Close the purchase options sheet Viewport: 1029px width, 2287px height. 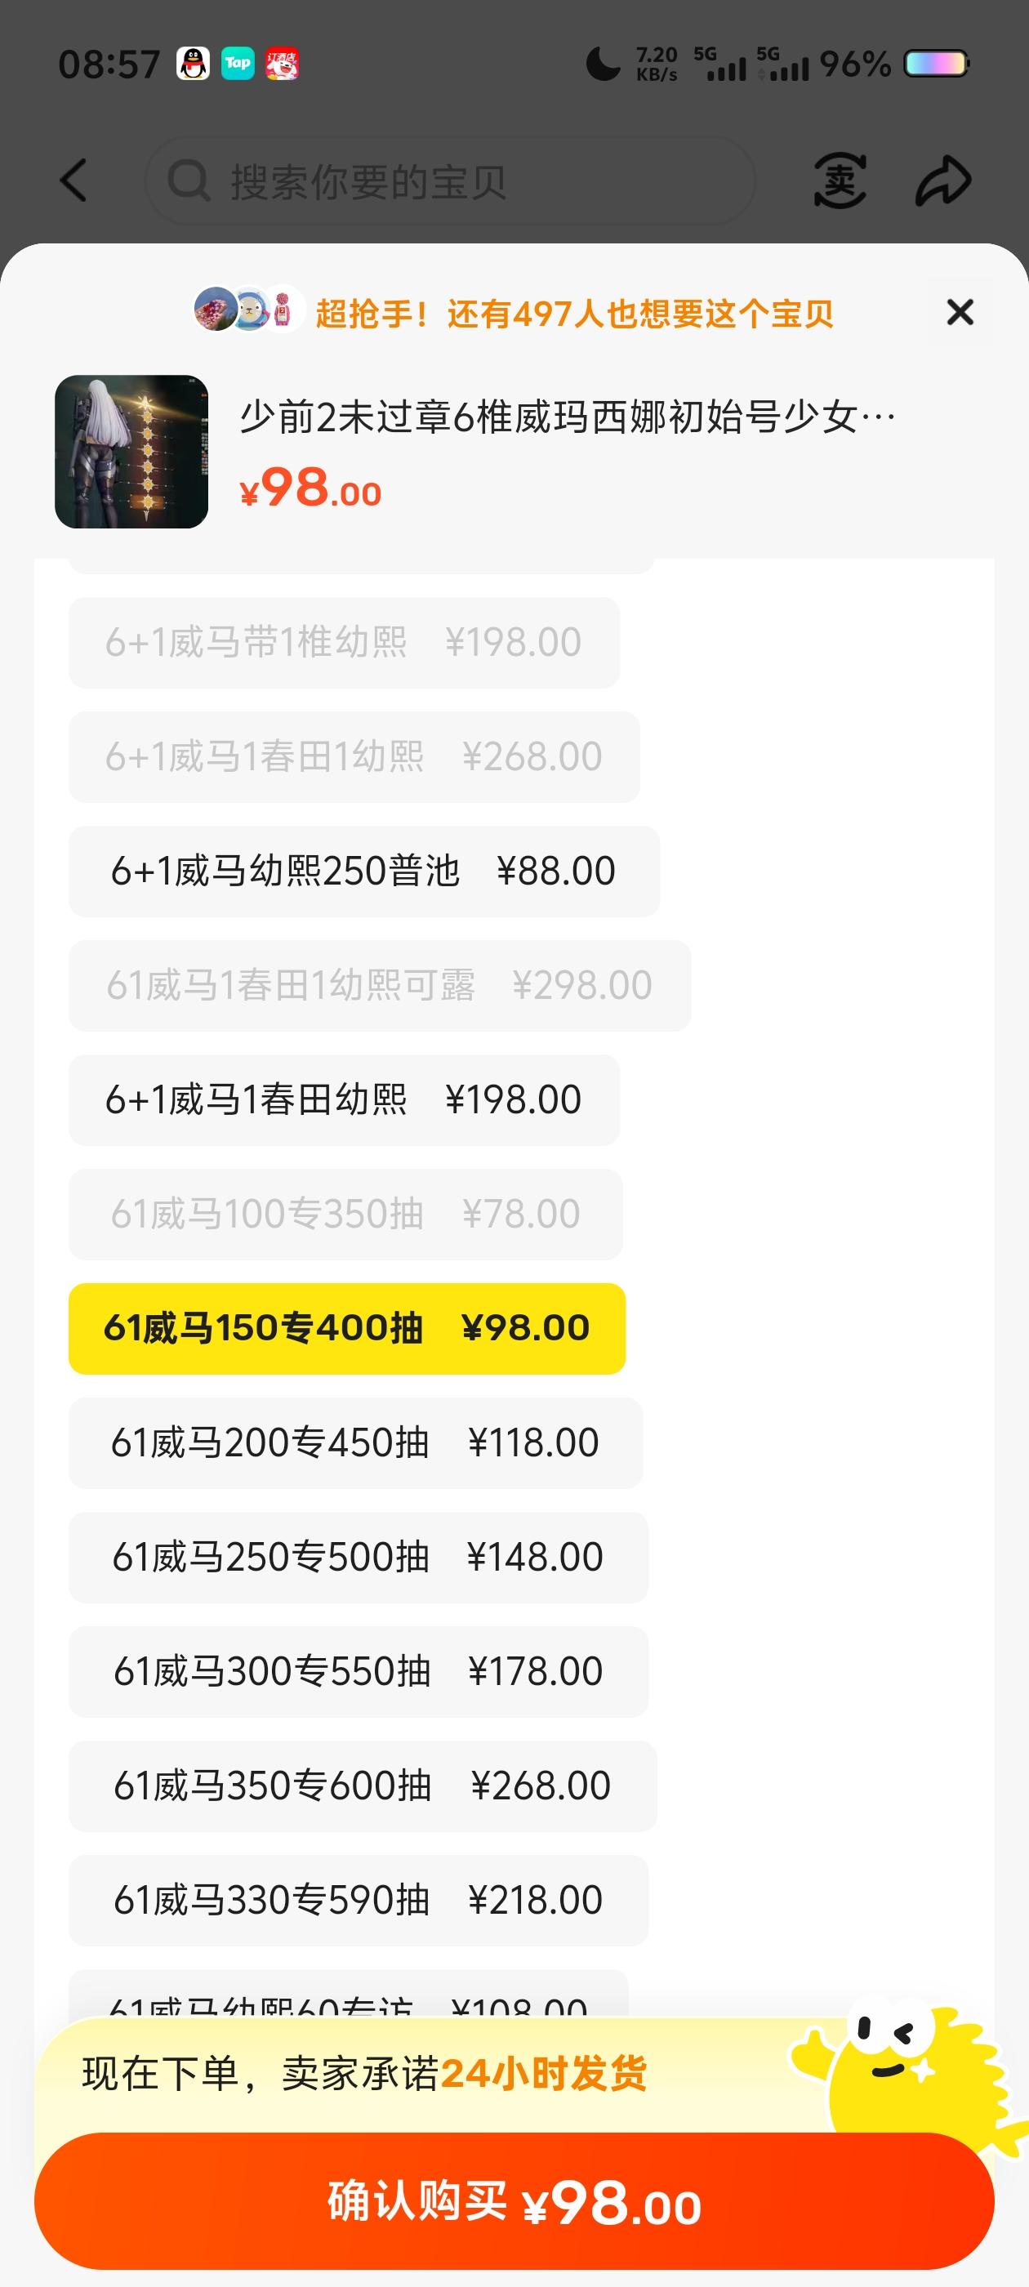tap(960, 313)
